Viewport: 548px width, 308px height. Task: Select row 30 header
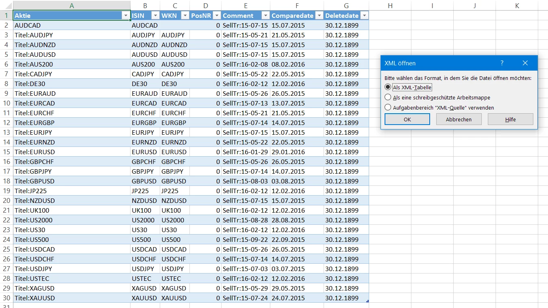click(7, 298)
